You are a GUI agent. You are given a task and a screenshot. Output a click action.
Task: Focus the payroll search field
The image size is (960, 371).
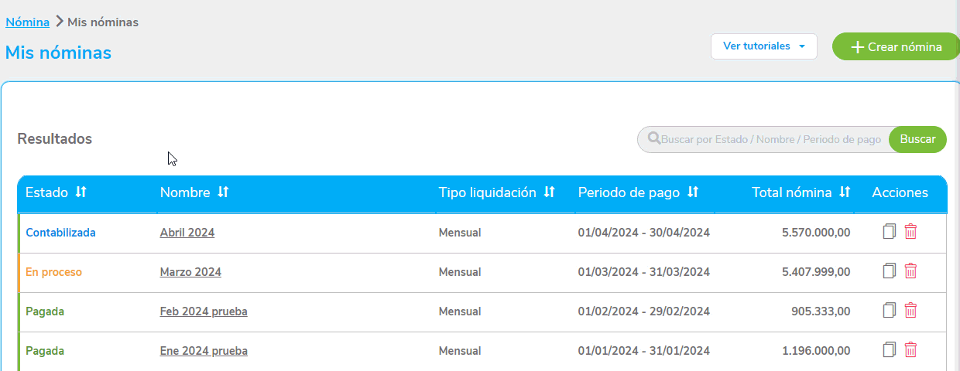tap(770, 140)
